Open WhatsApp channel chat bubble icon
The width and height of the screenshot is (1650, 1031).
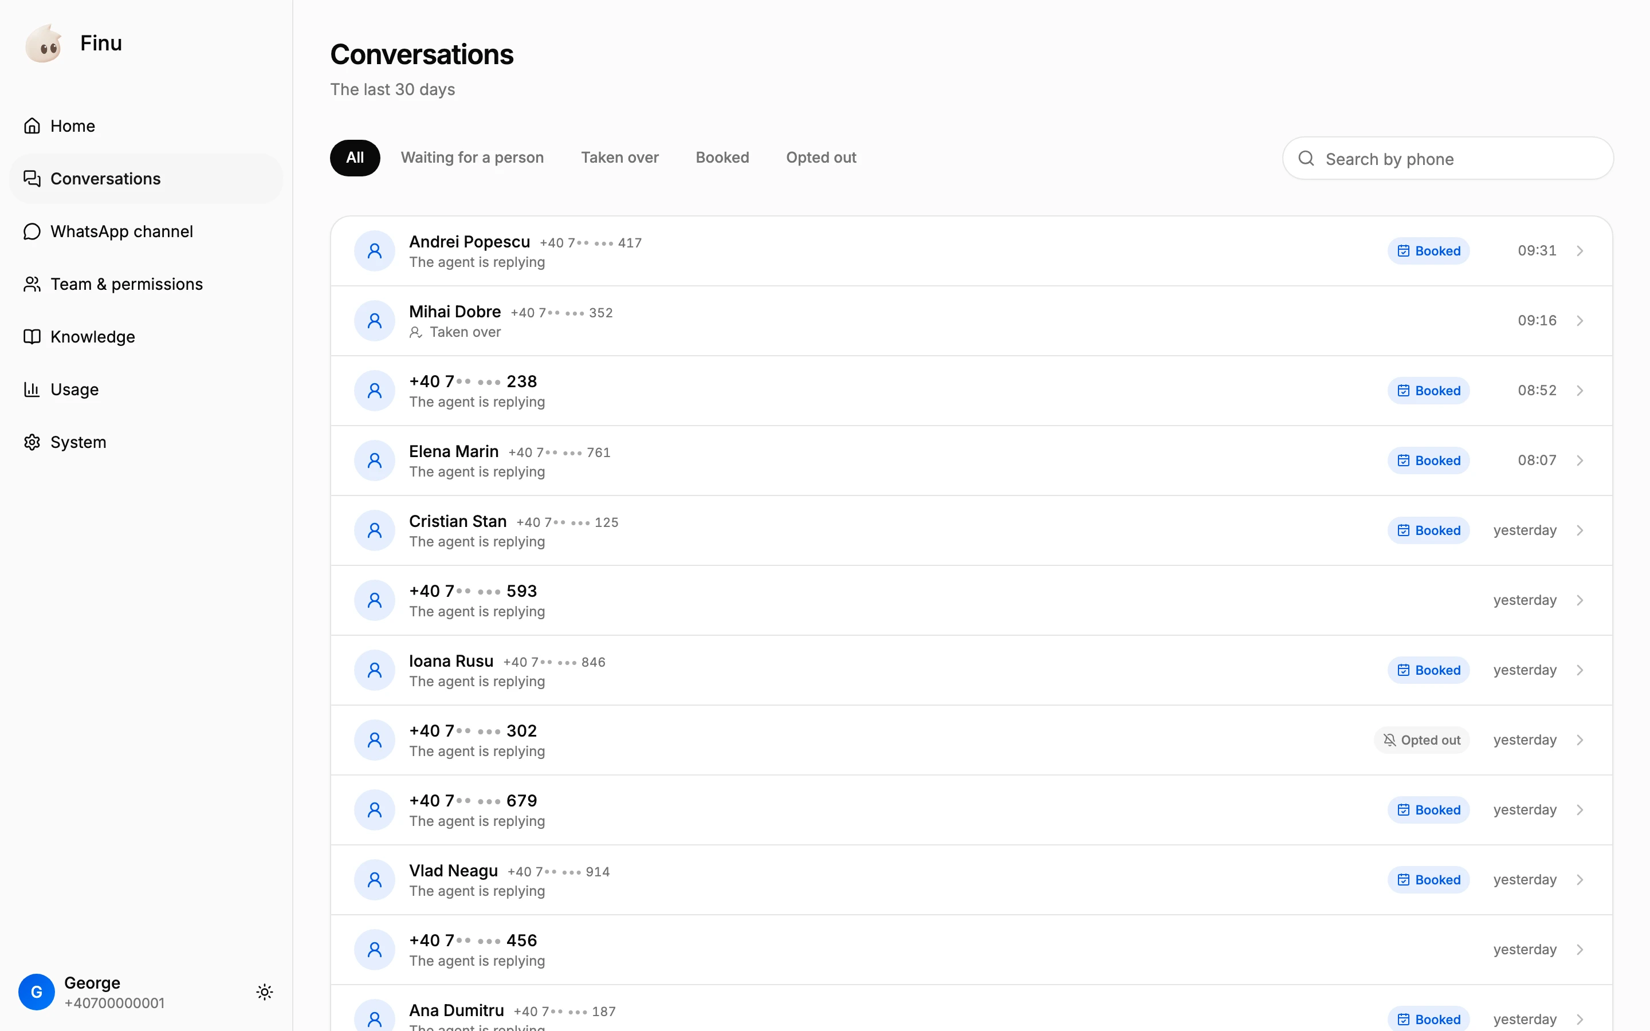32,232
